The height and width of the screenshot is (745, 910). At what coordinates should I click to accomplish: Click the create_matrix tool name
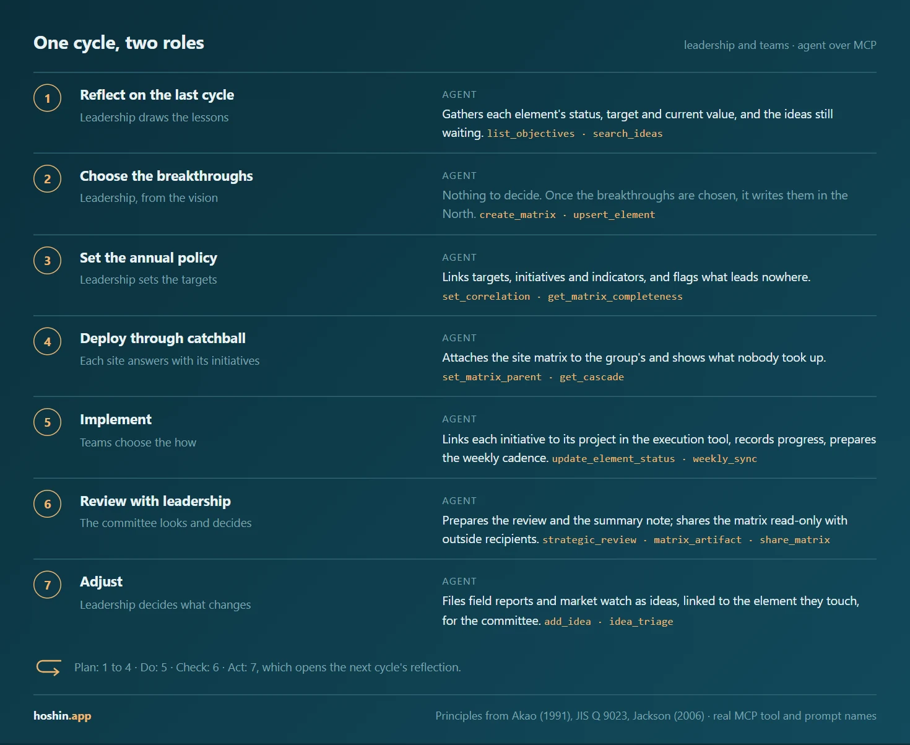[x=518, y=215]
